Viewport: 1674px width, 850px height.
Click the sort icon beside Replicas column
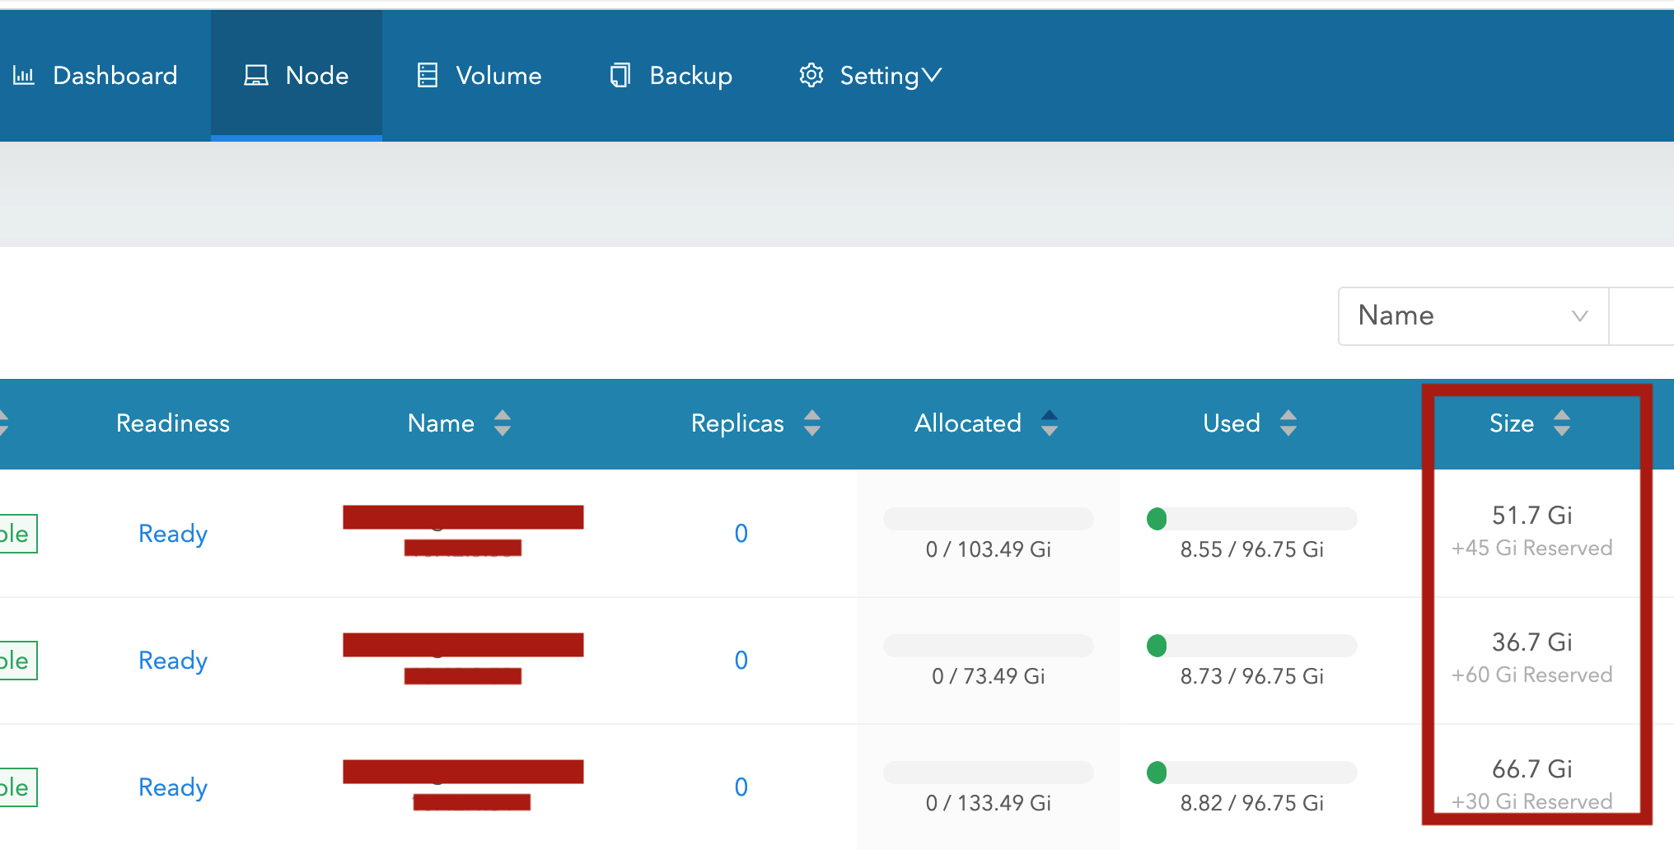click(812, 423)
